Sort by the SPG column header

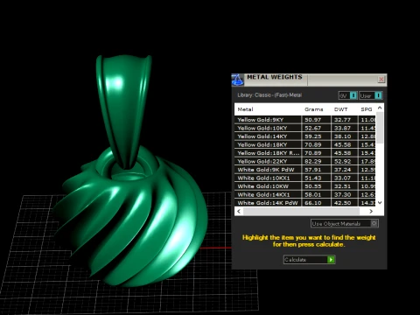[367, 109]
